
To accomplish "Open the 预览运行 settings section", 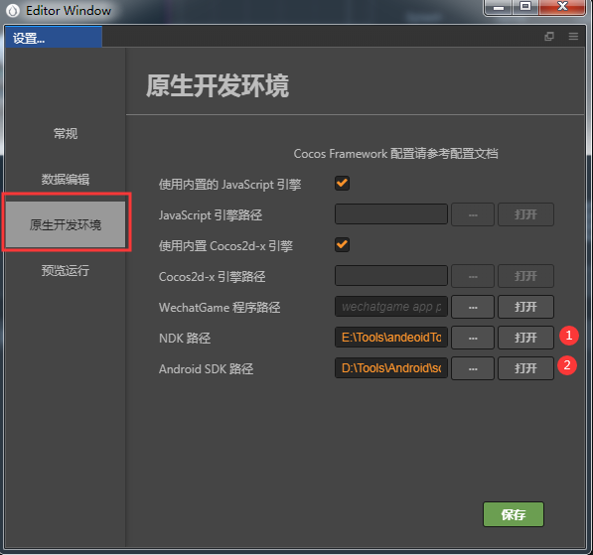I will pos(65,271).
